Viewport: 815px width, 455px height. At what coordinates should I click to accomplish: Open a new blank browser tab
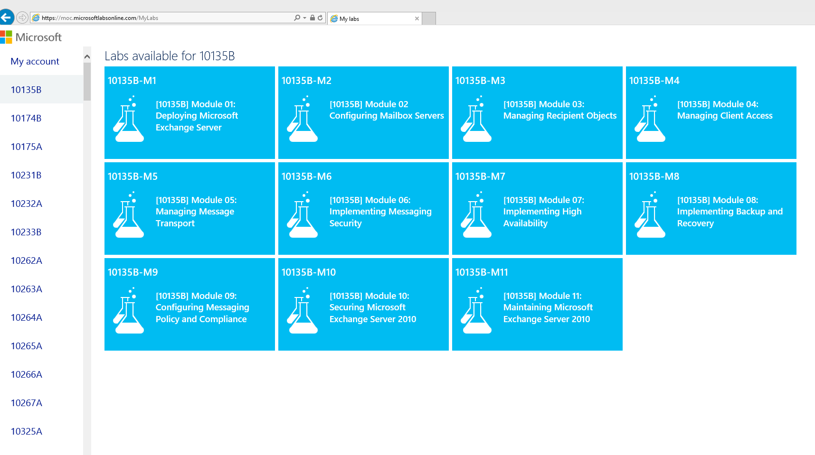tap(429, 19)
